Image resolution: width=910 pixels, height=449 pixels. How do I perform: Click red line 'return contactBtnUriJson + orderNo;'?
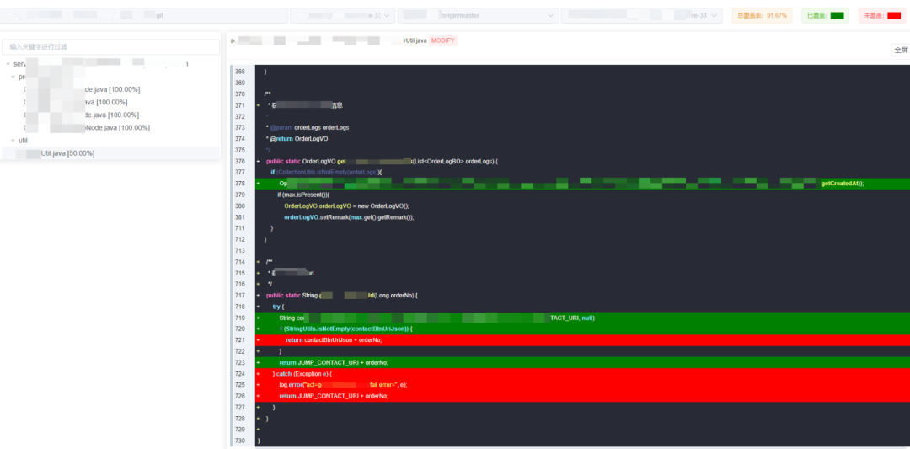coord(582,340)
